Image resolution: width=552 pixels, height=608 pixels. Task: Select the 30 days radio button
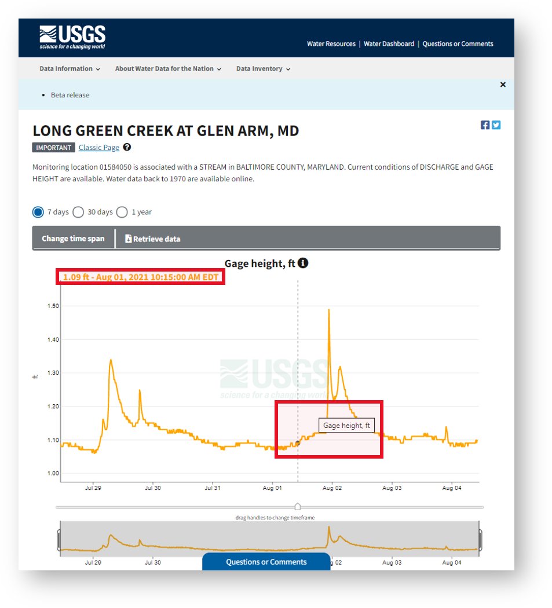pyautogui.click(x=78, y=212)
